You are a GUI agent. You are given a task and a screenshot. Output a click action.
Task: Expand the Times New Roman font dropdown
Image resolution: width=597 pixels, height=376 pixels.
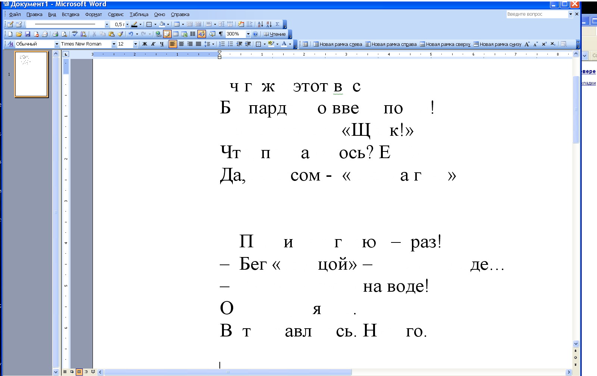[x=113, y=44]
